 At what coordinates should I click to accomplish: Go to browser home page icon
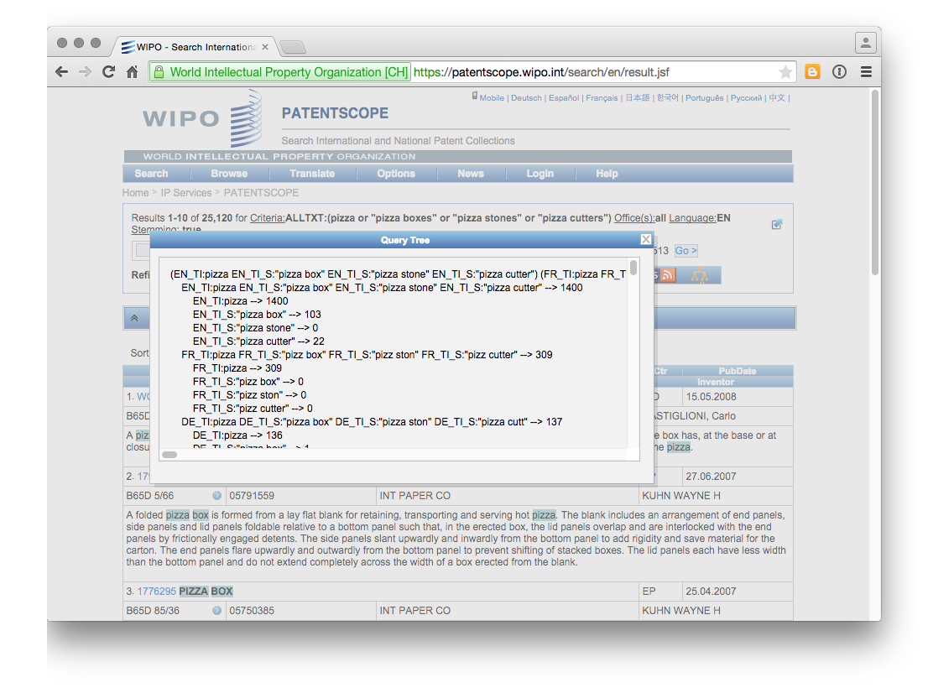132,72
